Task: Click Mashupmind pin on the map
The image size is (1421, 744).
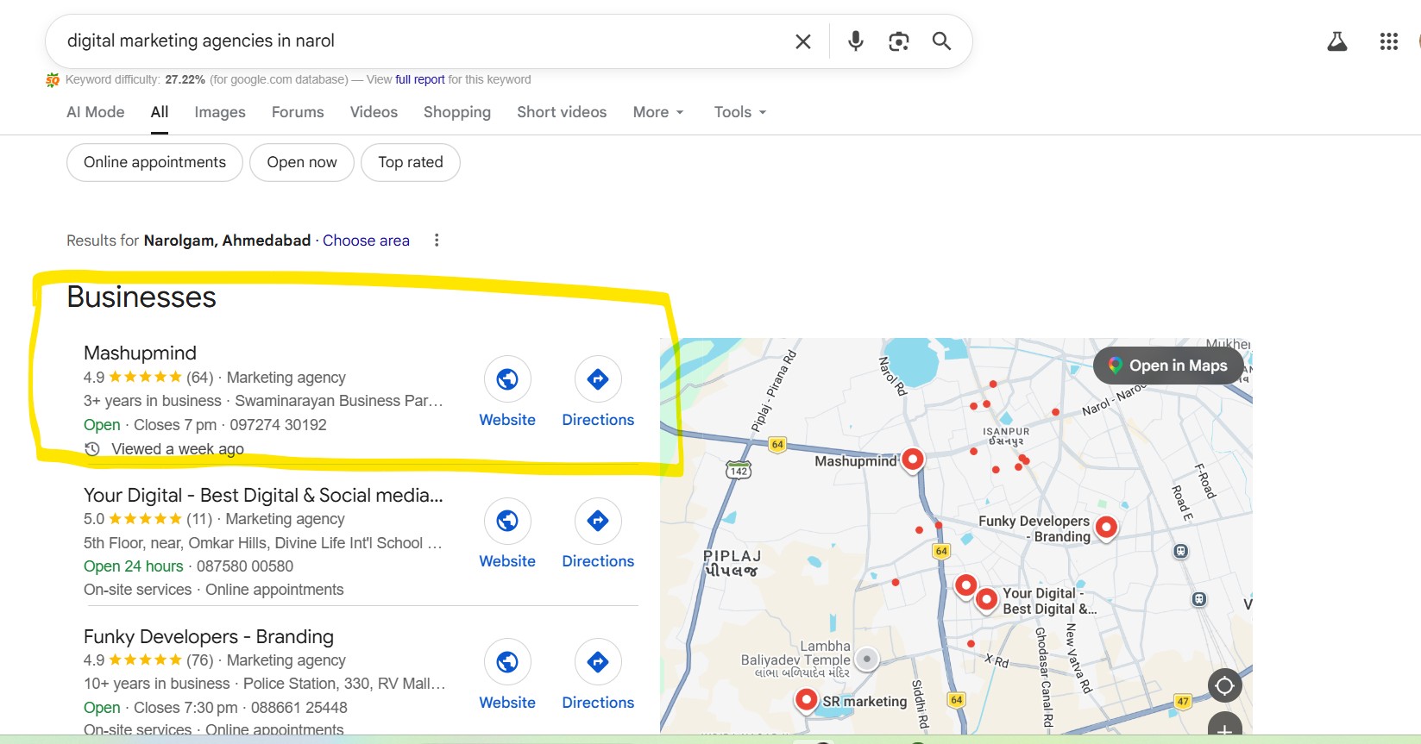Action: click(x=912, y=460)
